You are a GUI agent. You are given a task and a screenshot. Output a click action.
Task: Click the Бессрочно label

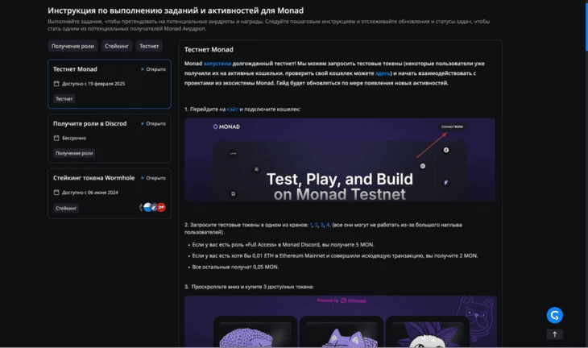[x=74, y=139]
